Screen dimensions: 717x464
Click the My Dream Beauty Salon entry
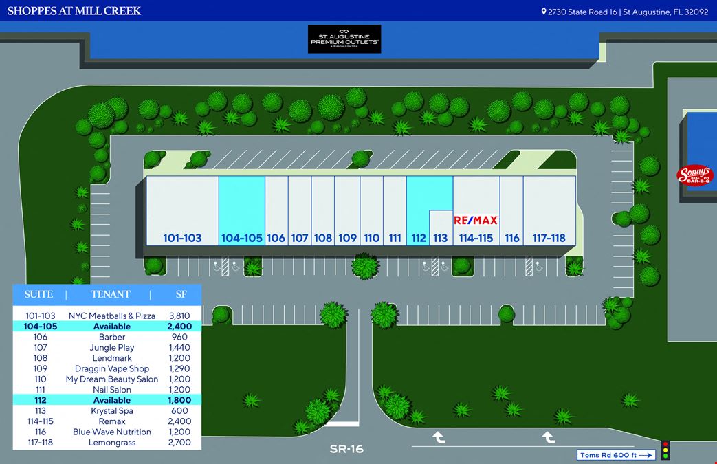112,379
